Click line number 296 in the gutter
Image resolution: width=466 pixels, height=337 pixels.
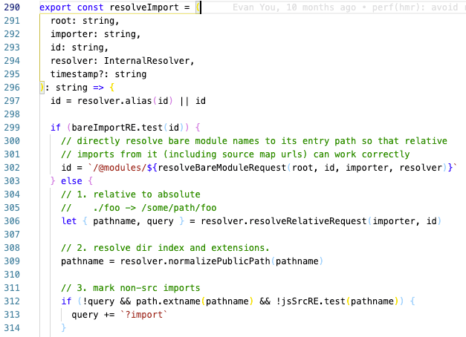click(12, 88)
